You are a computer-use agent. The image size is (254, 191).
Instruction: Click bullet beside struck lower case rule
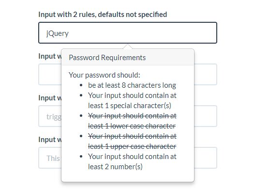pyautogui.click(x=81, y=116)
